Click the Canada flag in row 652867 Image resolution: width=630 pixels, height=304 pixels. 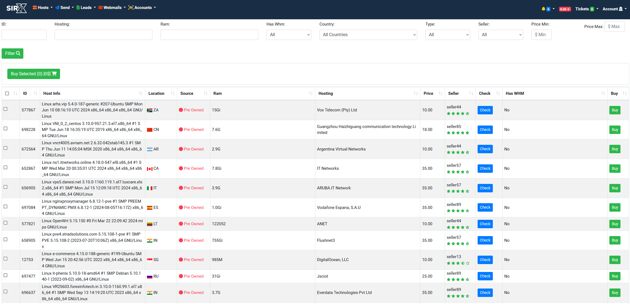(x=149, y=169)
